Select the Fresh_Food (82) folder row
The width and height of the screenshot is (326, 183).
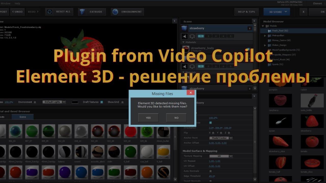(x=293, y=31)
